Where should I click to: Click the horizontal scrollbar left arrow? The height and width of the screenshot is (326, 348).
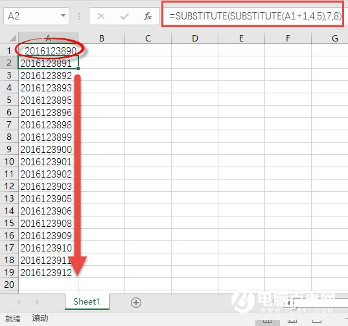pyautogui.click(x=289, y=303)
